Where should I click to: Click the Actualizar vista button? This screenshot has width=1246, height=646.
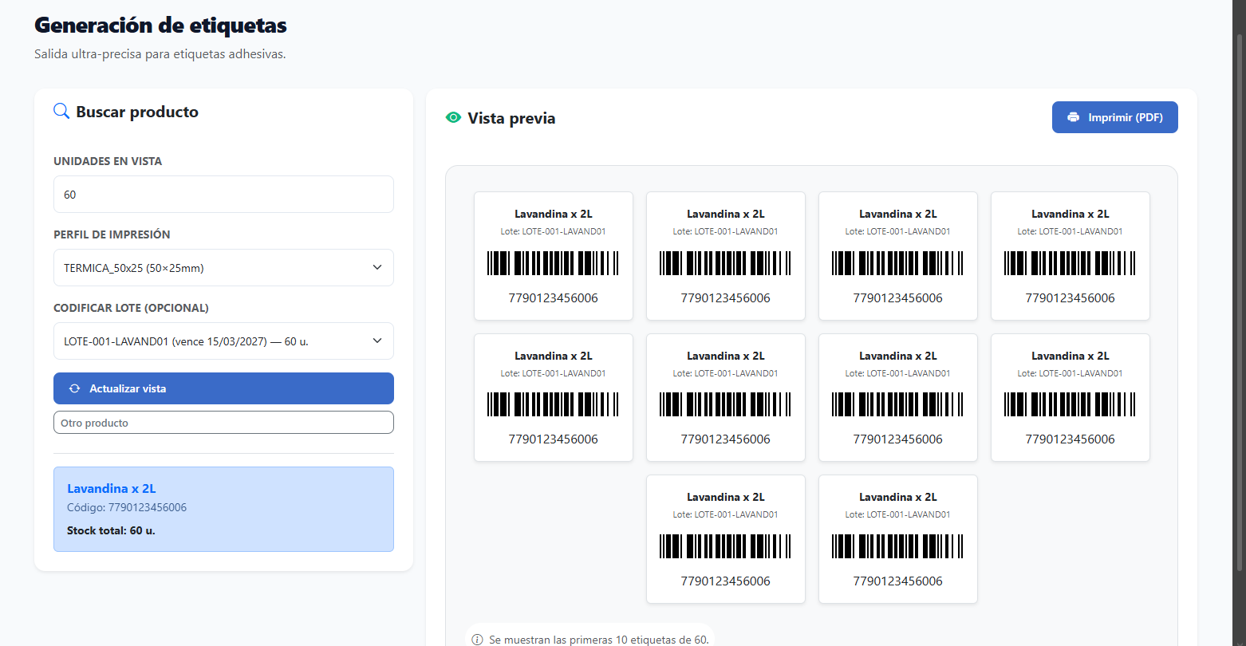pos(223,388)
